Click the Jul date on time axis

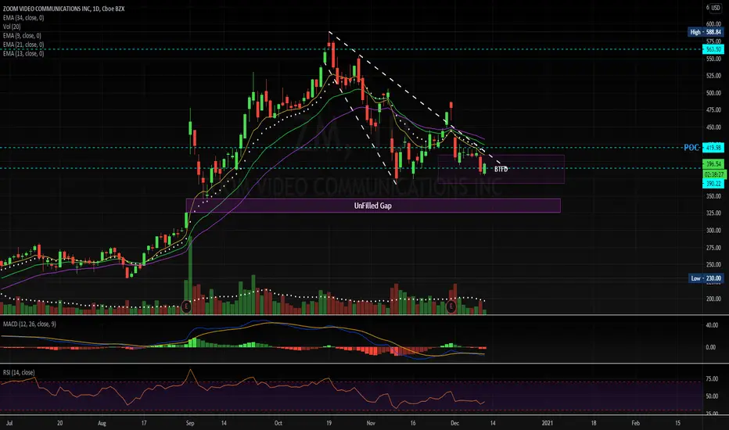[x=9, y=423]
